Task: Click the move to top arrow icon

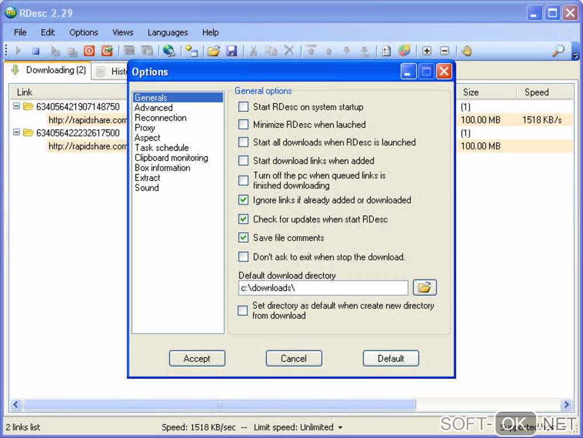Action: 311,50
